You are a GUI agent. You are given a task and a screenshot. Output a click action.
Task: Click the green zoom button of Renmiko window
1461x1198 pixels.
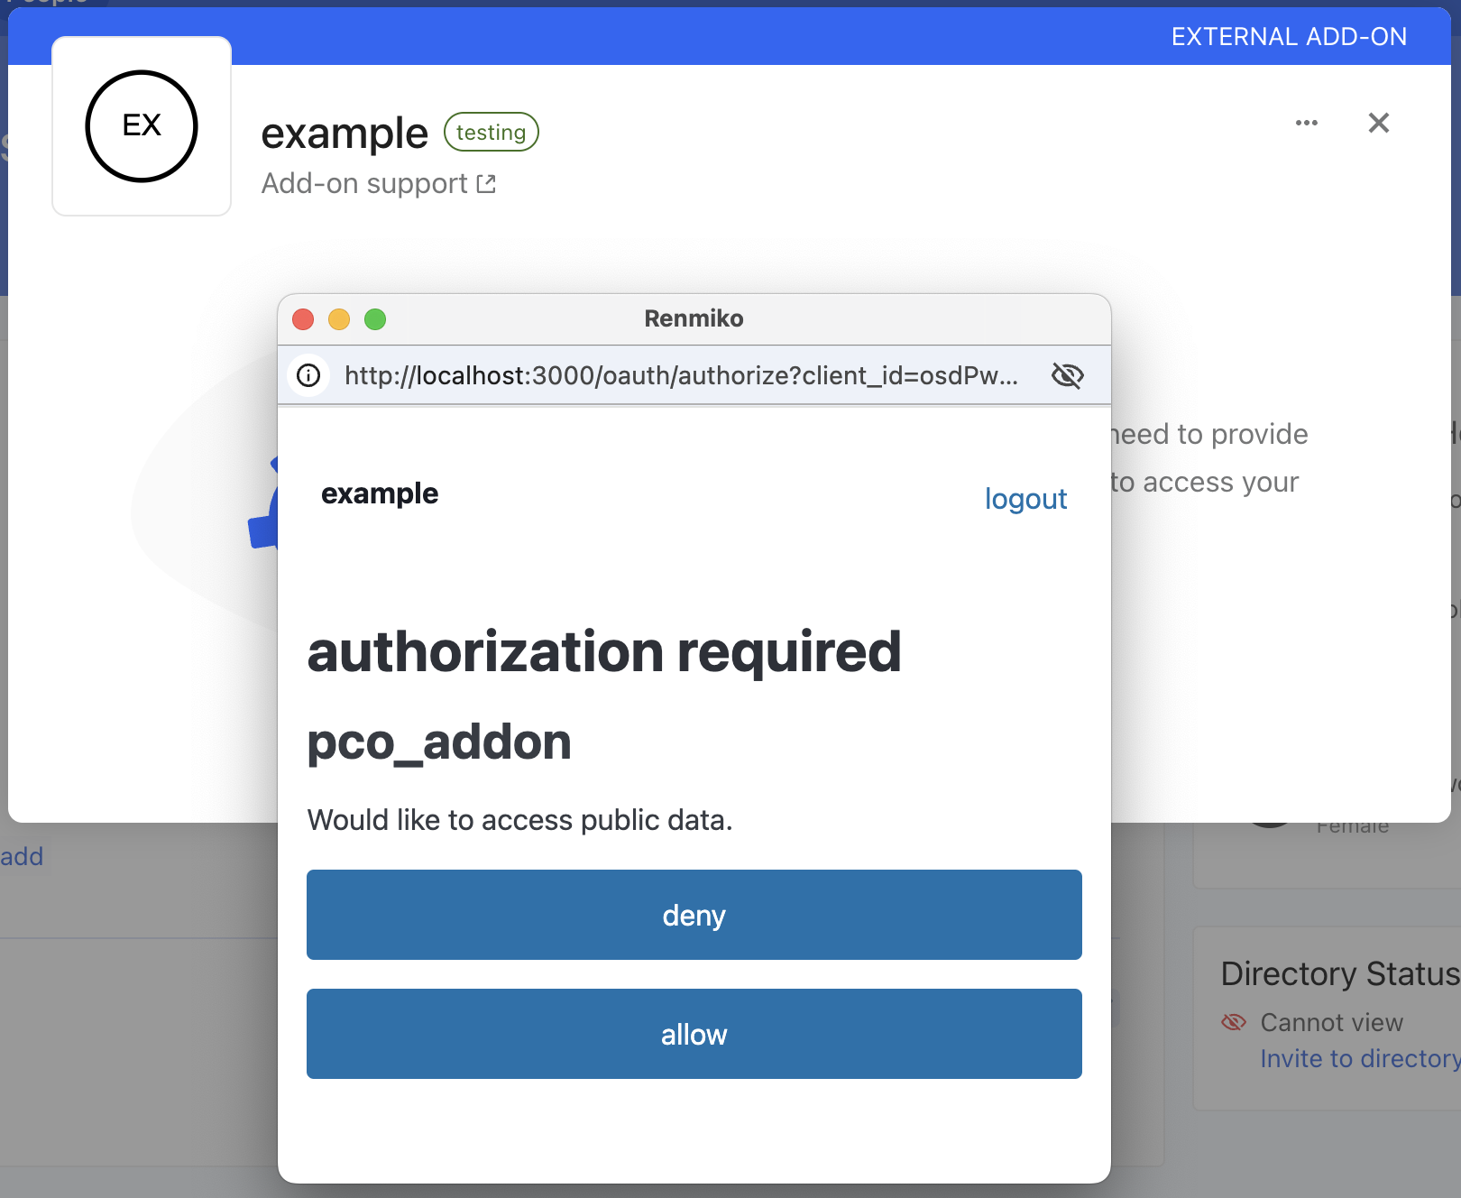(375, 319)
